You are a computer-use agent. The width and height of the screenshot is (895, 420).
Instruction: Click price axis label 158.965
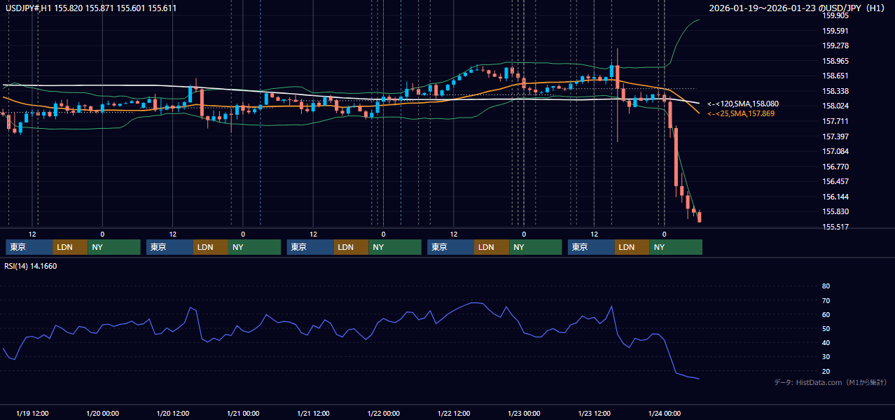coord(835,61)
